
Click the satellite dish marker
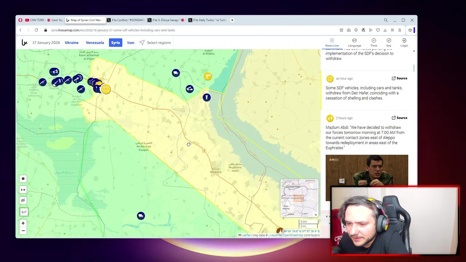pyautogui.click(x=78, y=78)
